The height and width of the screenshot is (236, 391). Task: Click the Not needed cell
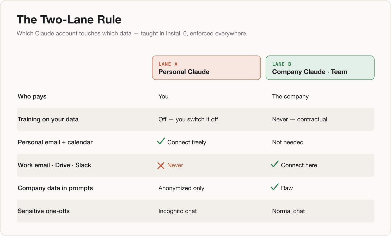pos(288,142)
